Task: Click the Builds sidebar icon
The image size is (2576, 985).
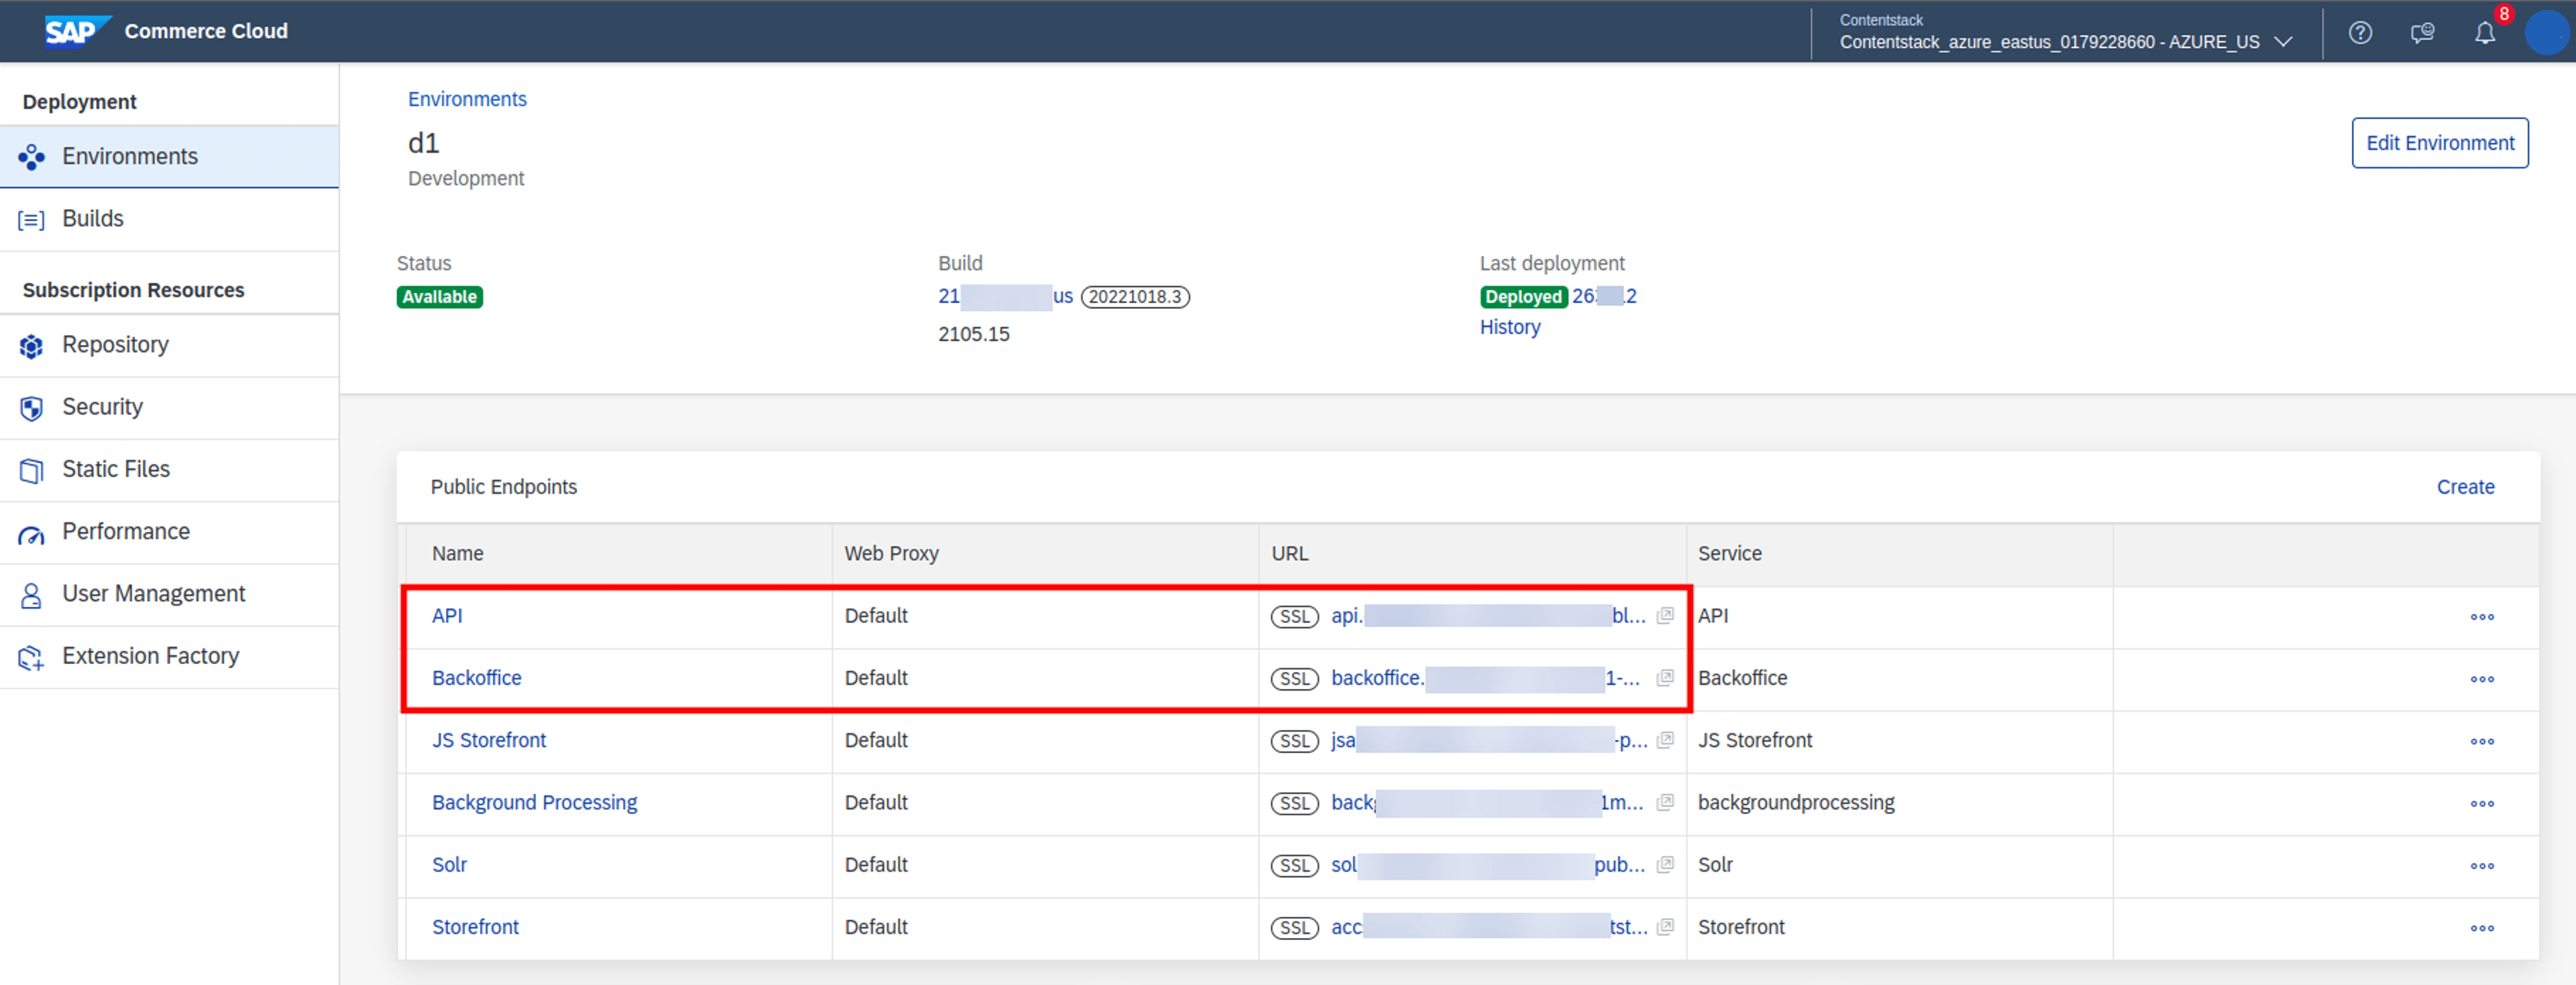Action: tap(31, 220)
